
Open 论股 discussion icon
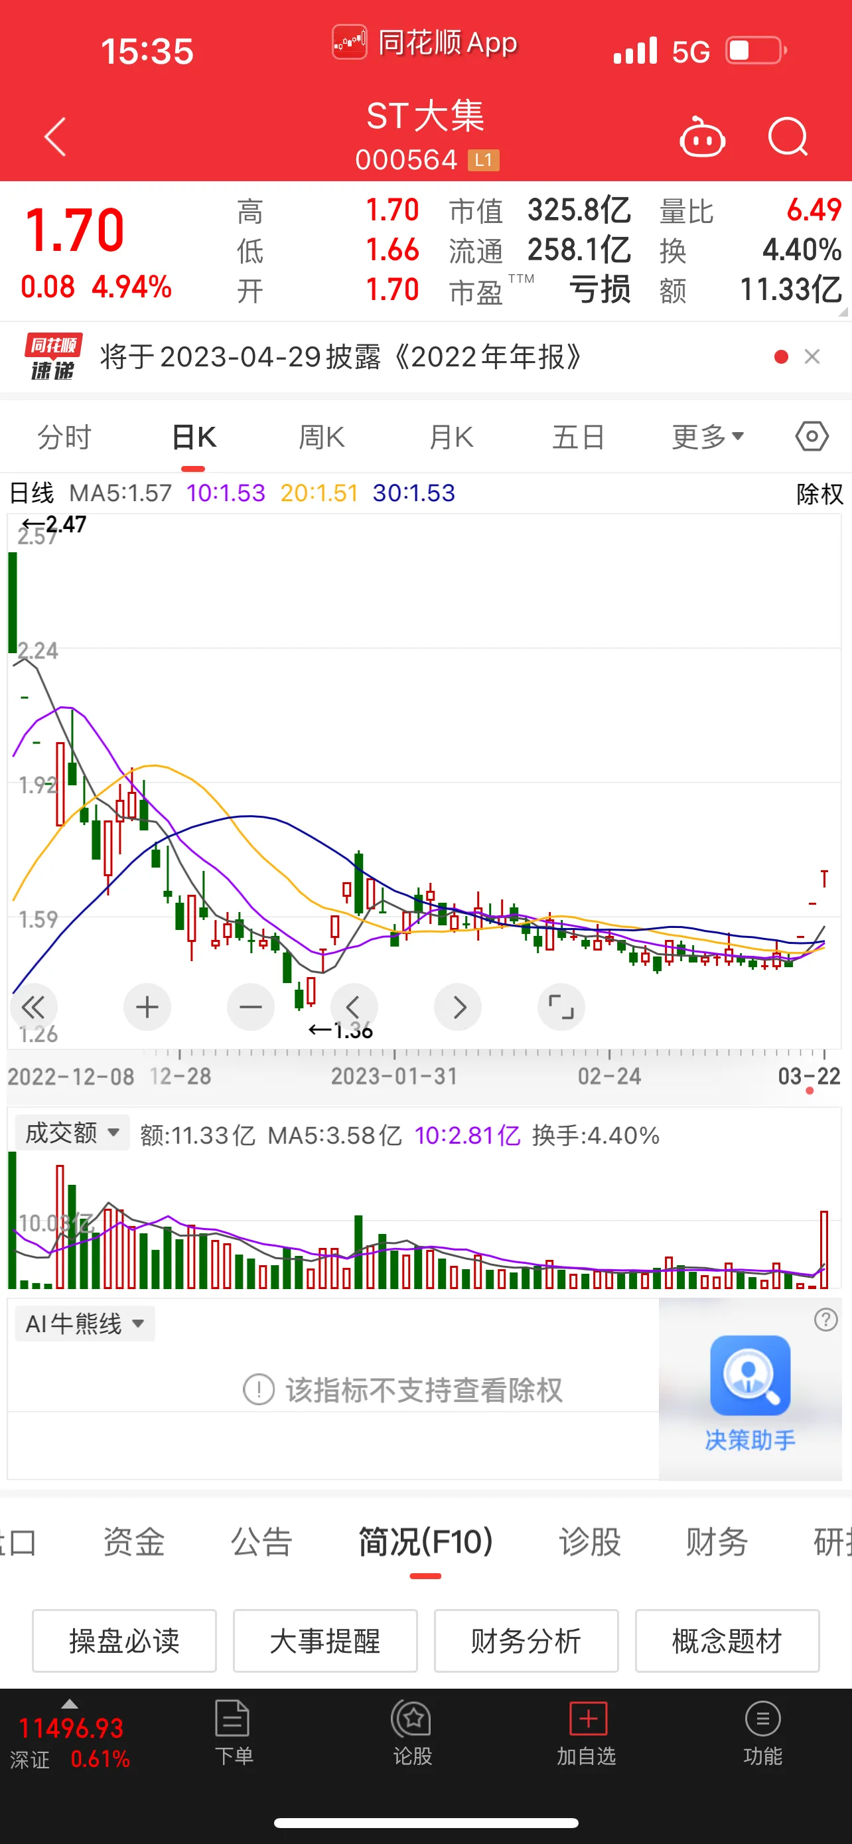[x=413, y=1732]
